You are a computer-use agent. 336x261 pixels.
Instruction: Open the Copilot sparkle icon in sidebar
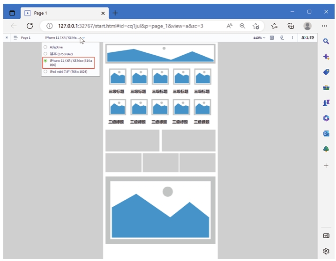tap(326, 57)
